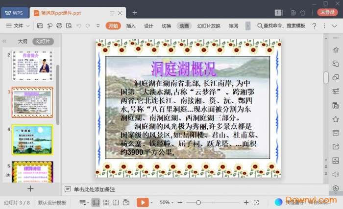Expand slideshow play options dropdown
This screenshot has height=209, width=343.
click(151, 203)
